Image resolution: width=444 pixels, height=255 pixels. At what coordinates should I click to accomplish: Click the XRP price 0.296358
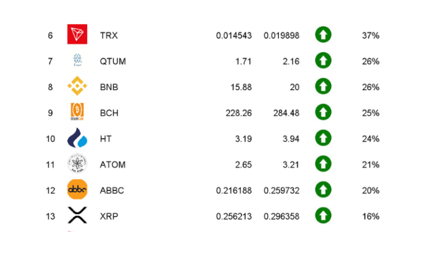tap(281, 216)
